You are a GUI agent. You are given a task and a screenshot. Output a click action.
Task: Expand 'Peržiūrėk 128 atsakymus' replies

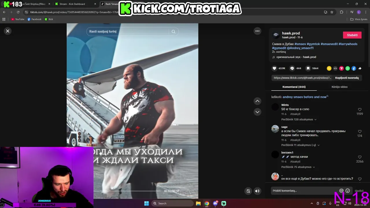pyautogui.click(x=299, y=119)
